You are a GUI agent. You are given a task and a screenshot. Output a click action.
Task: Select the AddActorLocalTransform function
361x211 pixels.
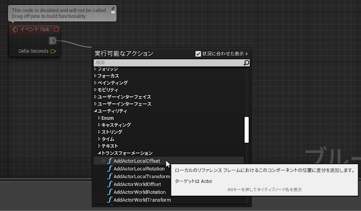(x=142, y=177)
